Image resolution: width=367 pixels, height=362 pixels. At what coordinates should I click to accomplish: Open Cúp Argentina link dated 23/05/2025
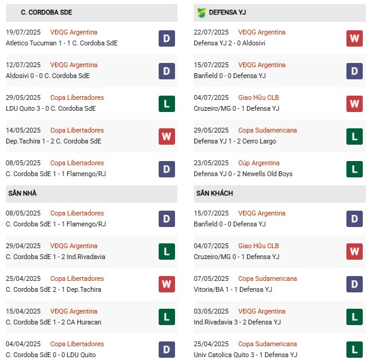click(x=259, y=163)
